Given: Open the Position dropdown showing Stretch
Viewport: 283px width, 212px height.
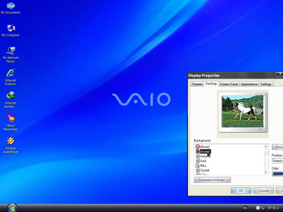Looking at the screenshot, I should point(277,161).
